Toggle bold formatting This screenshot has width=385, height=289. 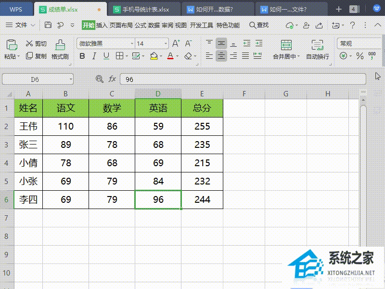coord(82,56)
